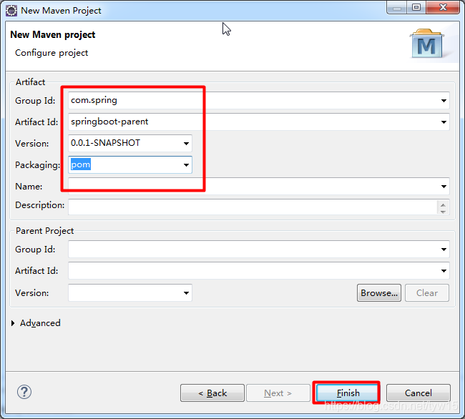Screen dimensions: 465x419
Task: Open the Parent Project Version dropdown arrow
Action: [x=186, y=293]
